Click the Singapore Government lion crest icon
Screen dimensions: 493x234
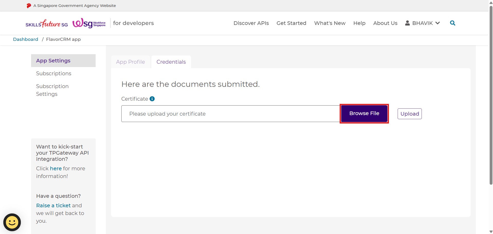point(29,6)
